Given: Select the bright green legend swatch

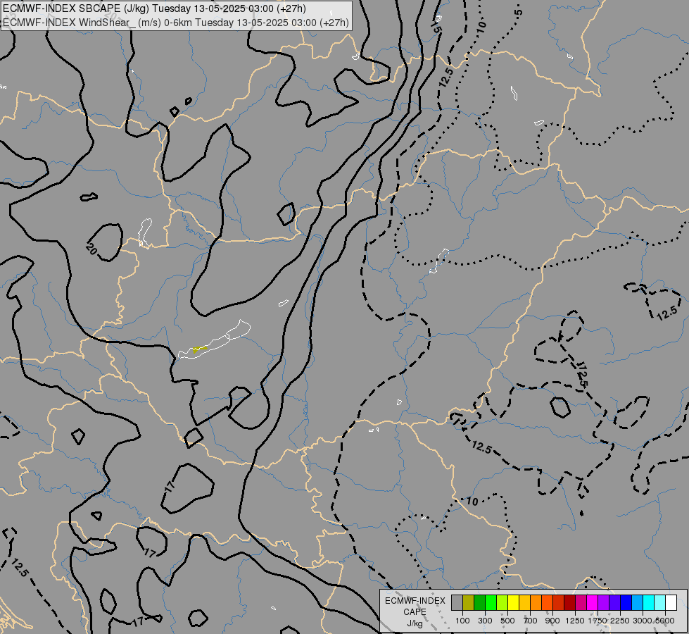Looking at the screenshot, I should (491, 602).
